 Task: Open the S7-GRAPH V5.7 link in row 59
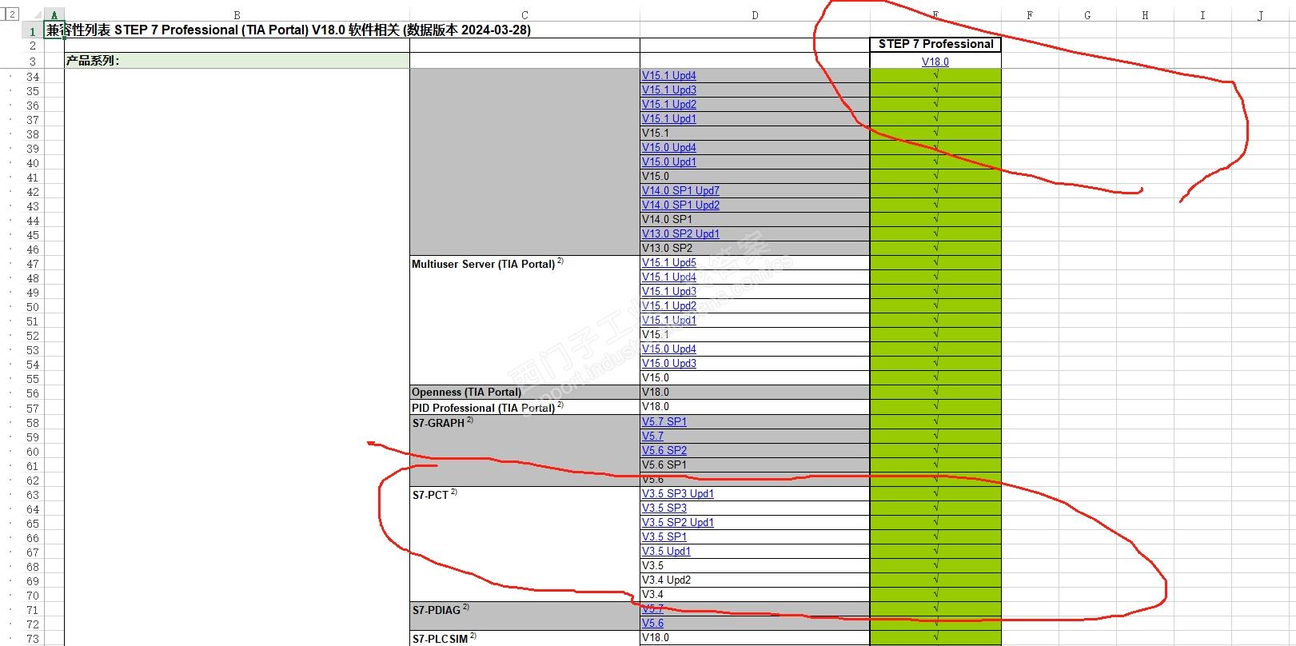[x=652, y=437]
